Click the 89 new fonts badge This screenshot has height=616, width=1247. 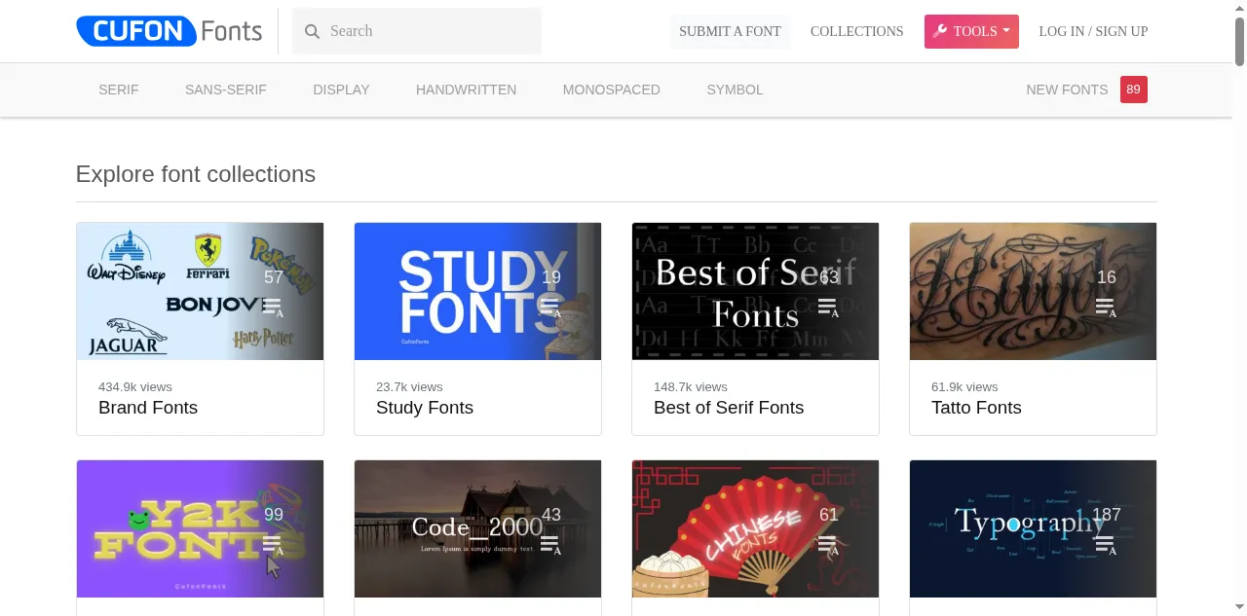click(1133, 90)
